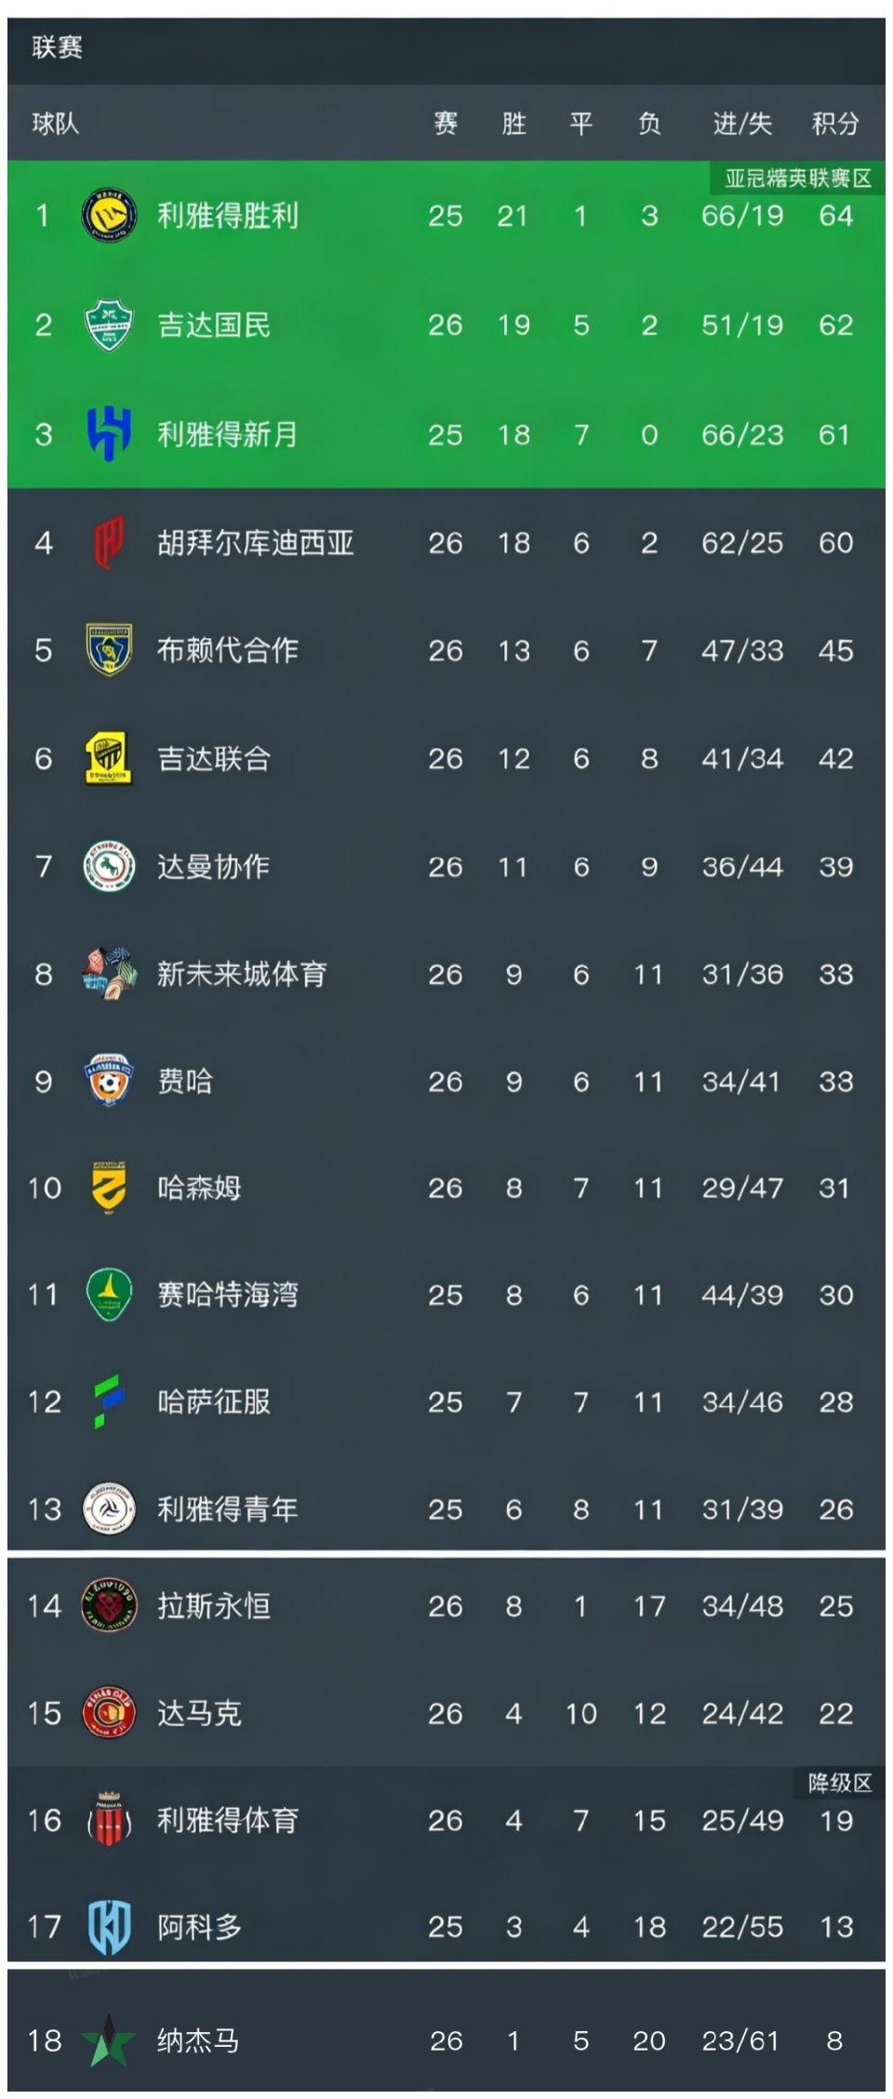Select the 拉斯永恒 table row
The height and width of the screenshot is (2099, 893).
point(446,1606)
